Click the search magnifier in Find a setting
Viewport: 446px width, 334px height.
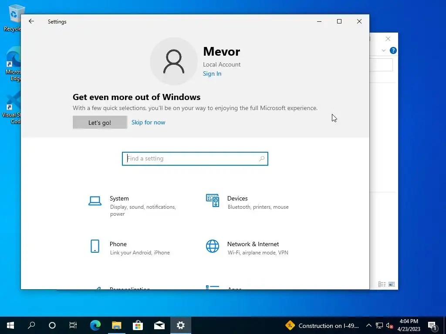point(262,158)
